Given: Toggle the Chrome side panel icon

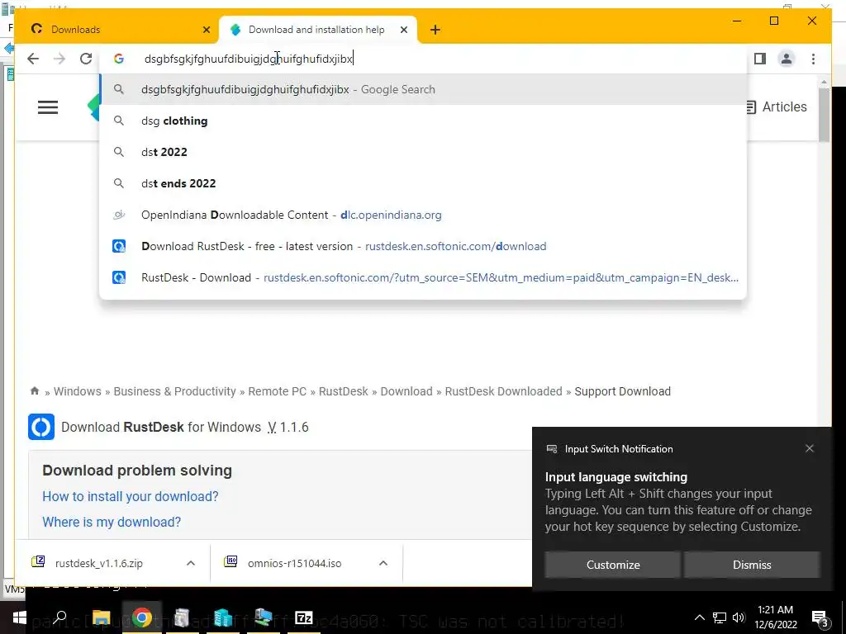Looking at the screenshot, I should click(x=760, y=59).
